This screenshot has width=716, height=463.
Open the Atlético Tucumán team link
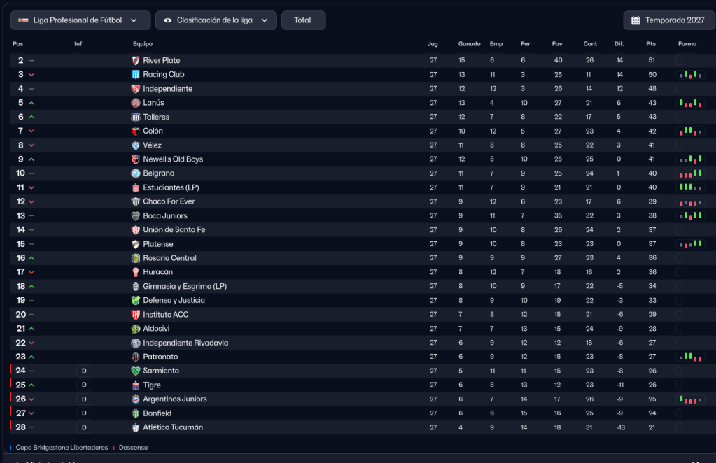coord(173,427)
